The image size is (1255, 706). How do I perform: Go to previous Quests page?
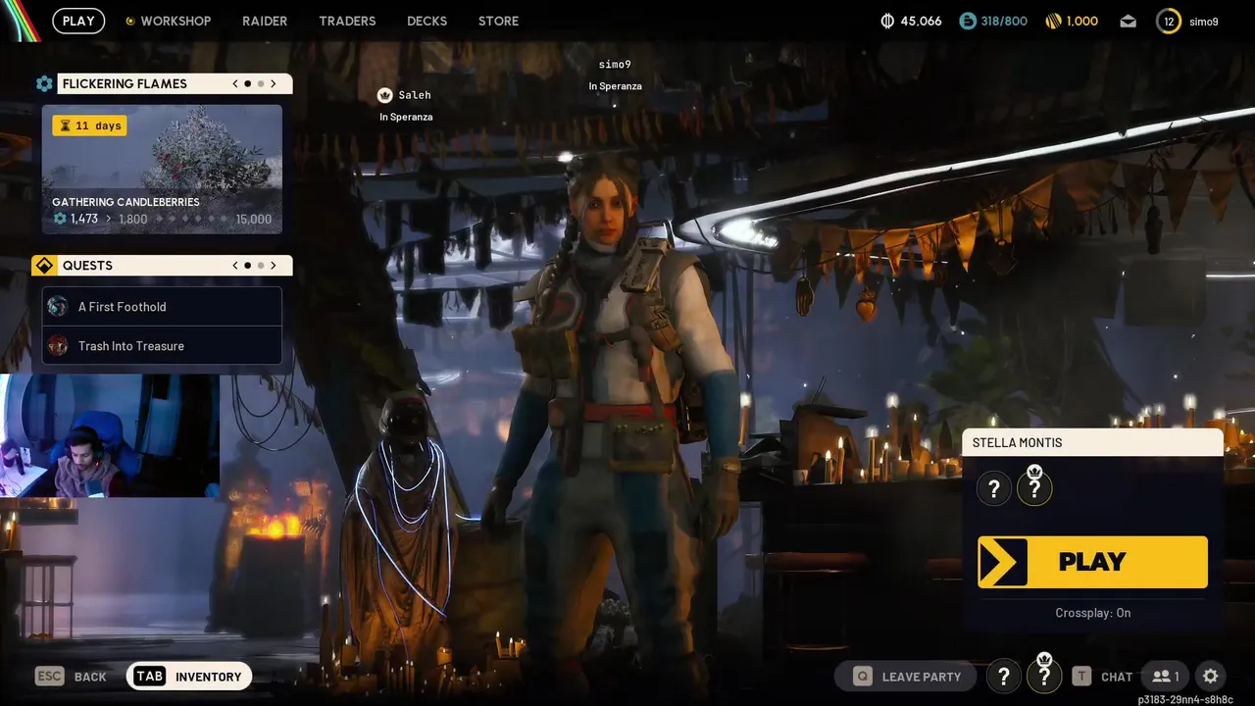pyautogui.click(x=235, y=265)
